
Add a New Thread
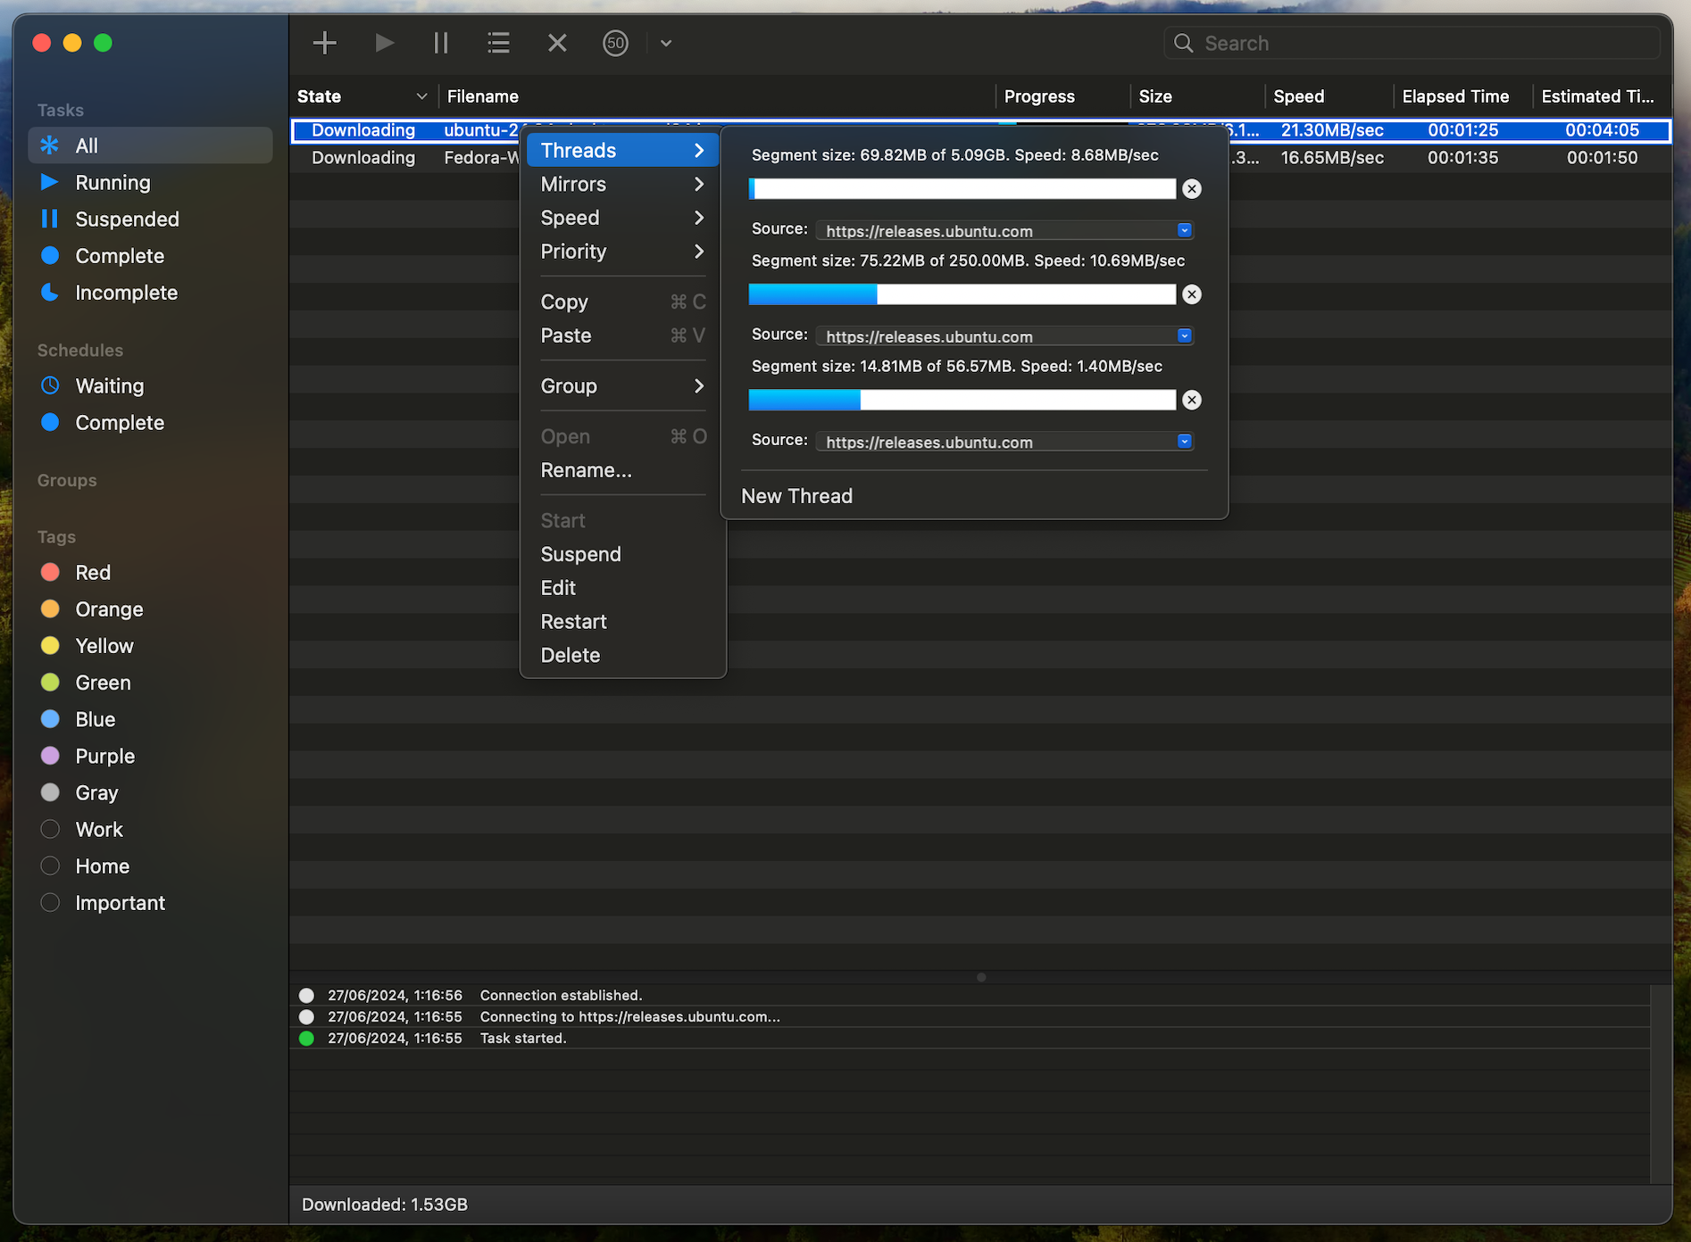click(x=797, y=496)
